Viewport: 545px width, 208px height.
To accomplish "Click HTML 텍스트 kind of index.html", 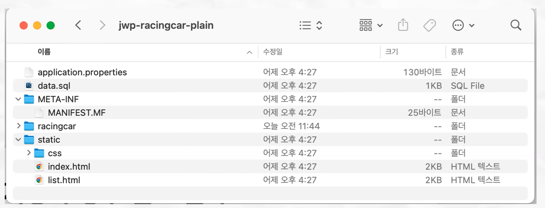I will [475, 167].
